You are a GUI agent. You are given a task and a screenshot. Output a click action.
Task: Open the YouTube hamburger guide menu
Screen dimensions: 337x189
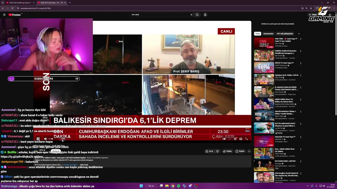(4, 15)
